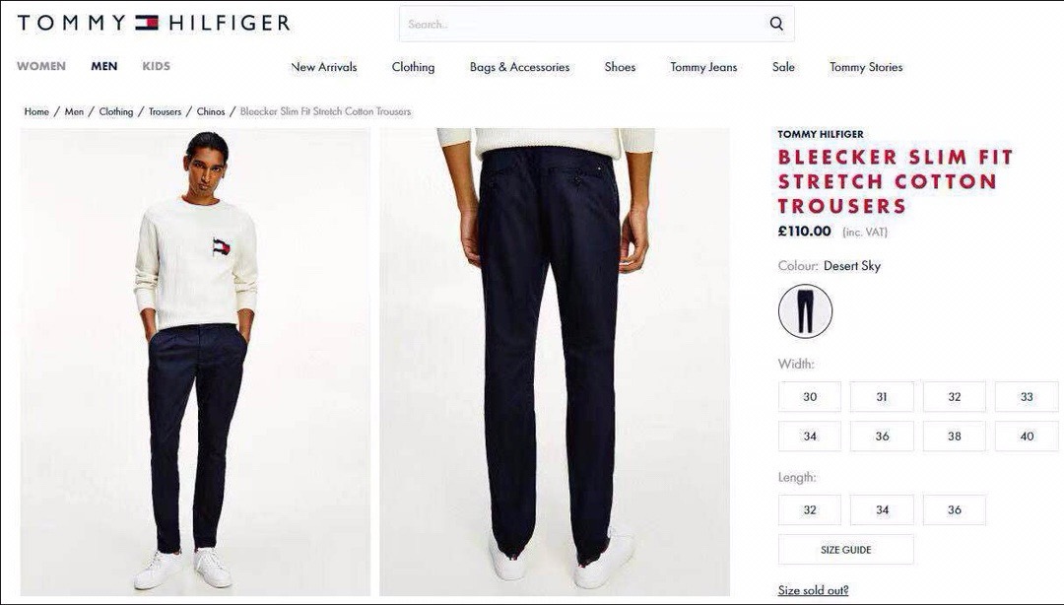Select the Desert Sky colour swatch

(805, 311)
